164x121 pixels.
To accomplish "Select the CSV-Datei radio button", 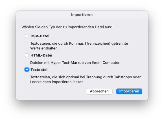I will [x=27, y=36].
